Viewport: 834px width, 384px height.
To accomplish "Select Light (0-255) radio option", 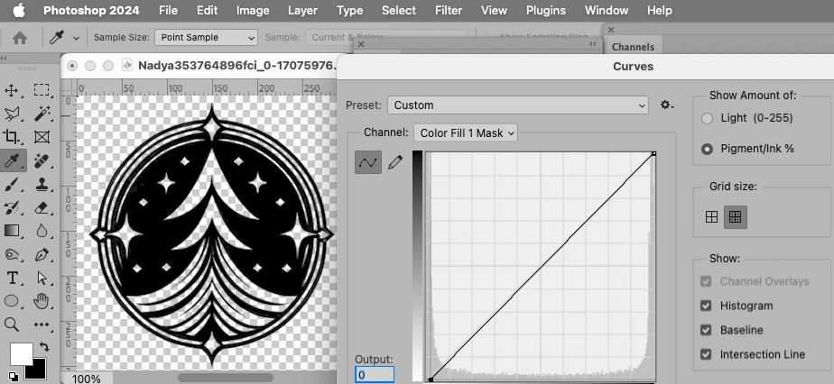I will (707, 118).
